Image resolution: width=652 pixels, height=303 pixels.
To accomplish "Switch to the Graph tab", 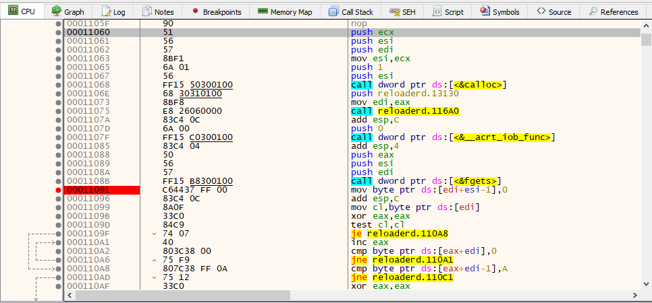I will (67, 11).
